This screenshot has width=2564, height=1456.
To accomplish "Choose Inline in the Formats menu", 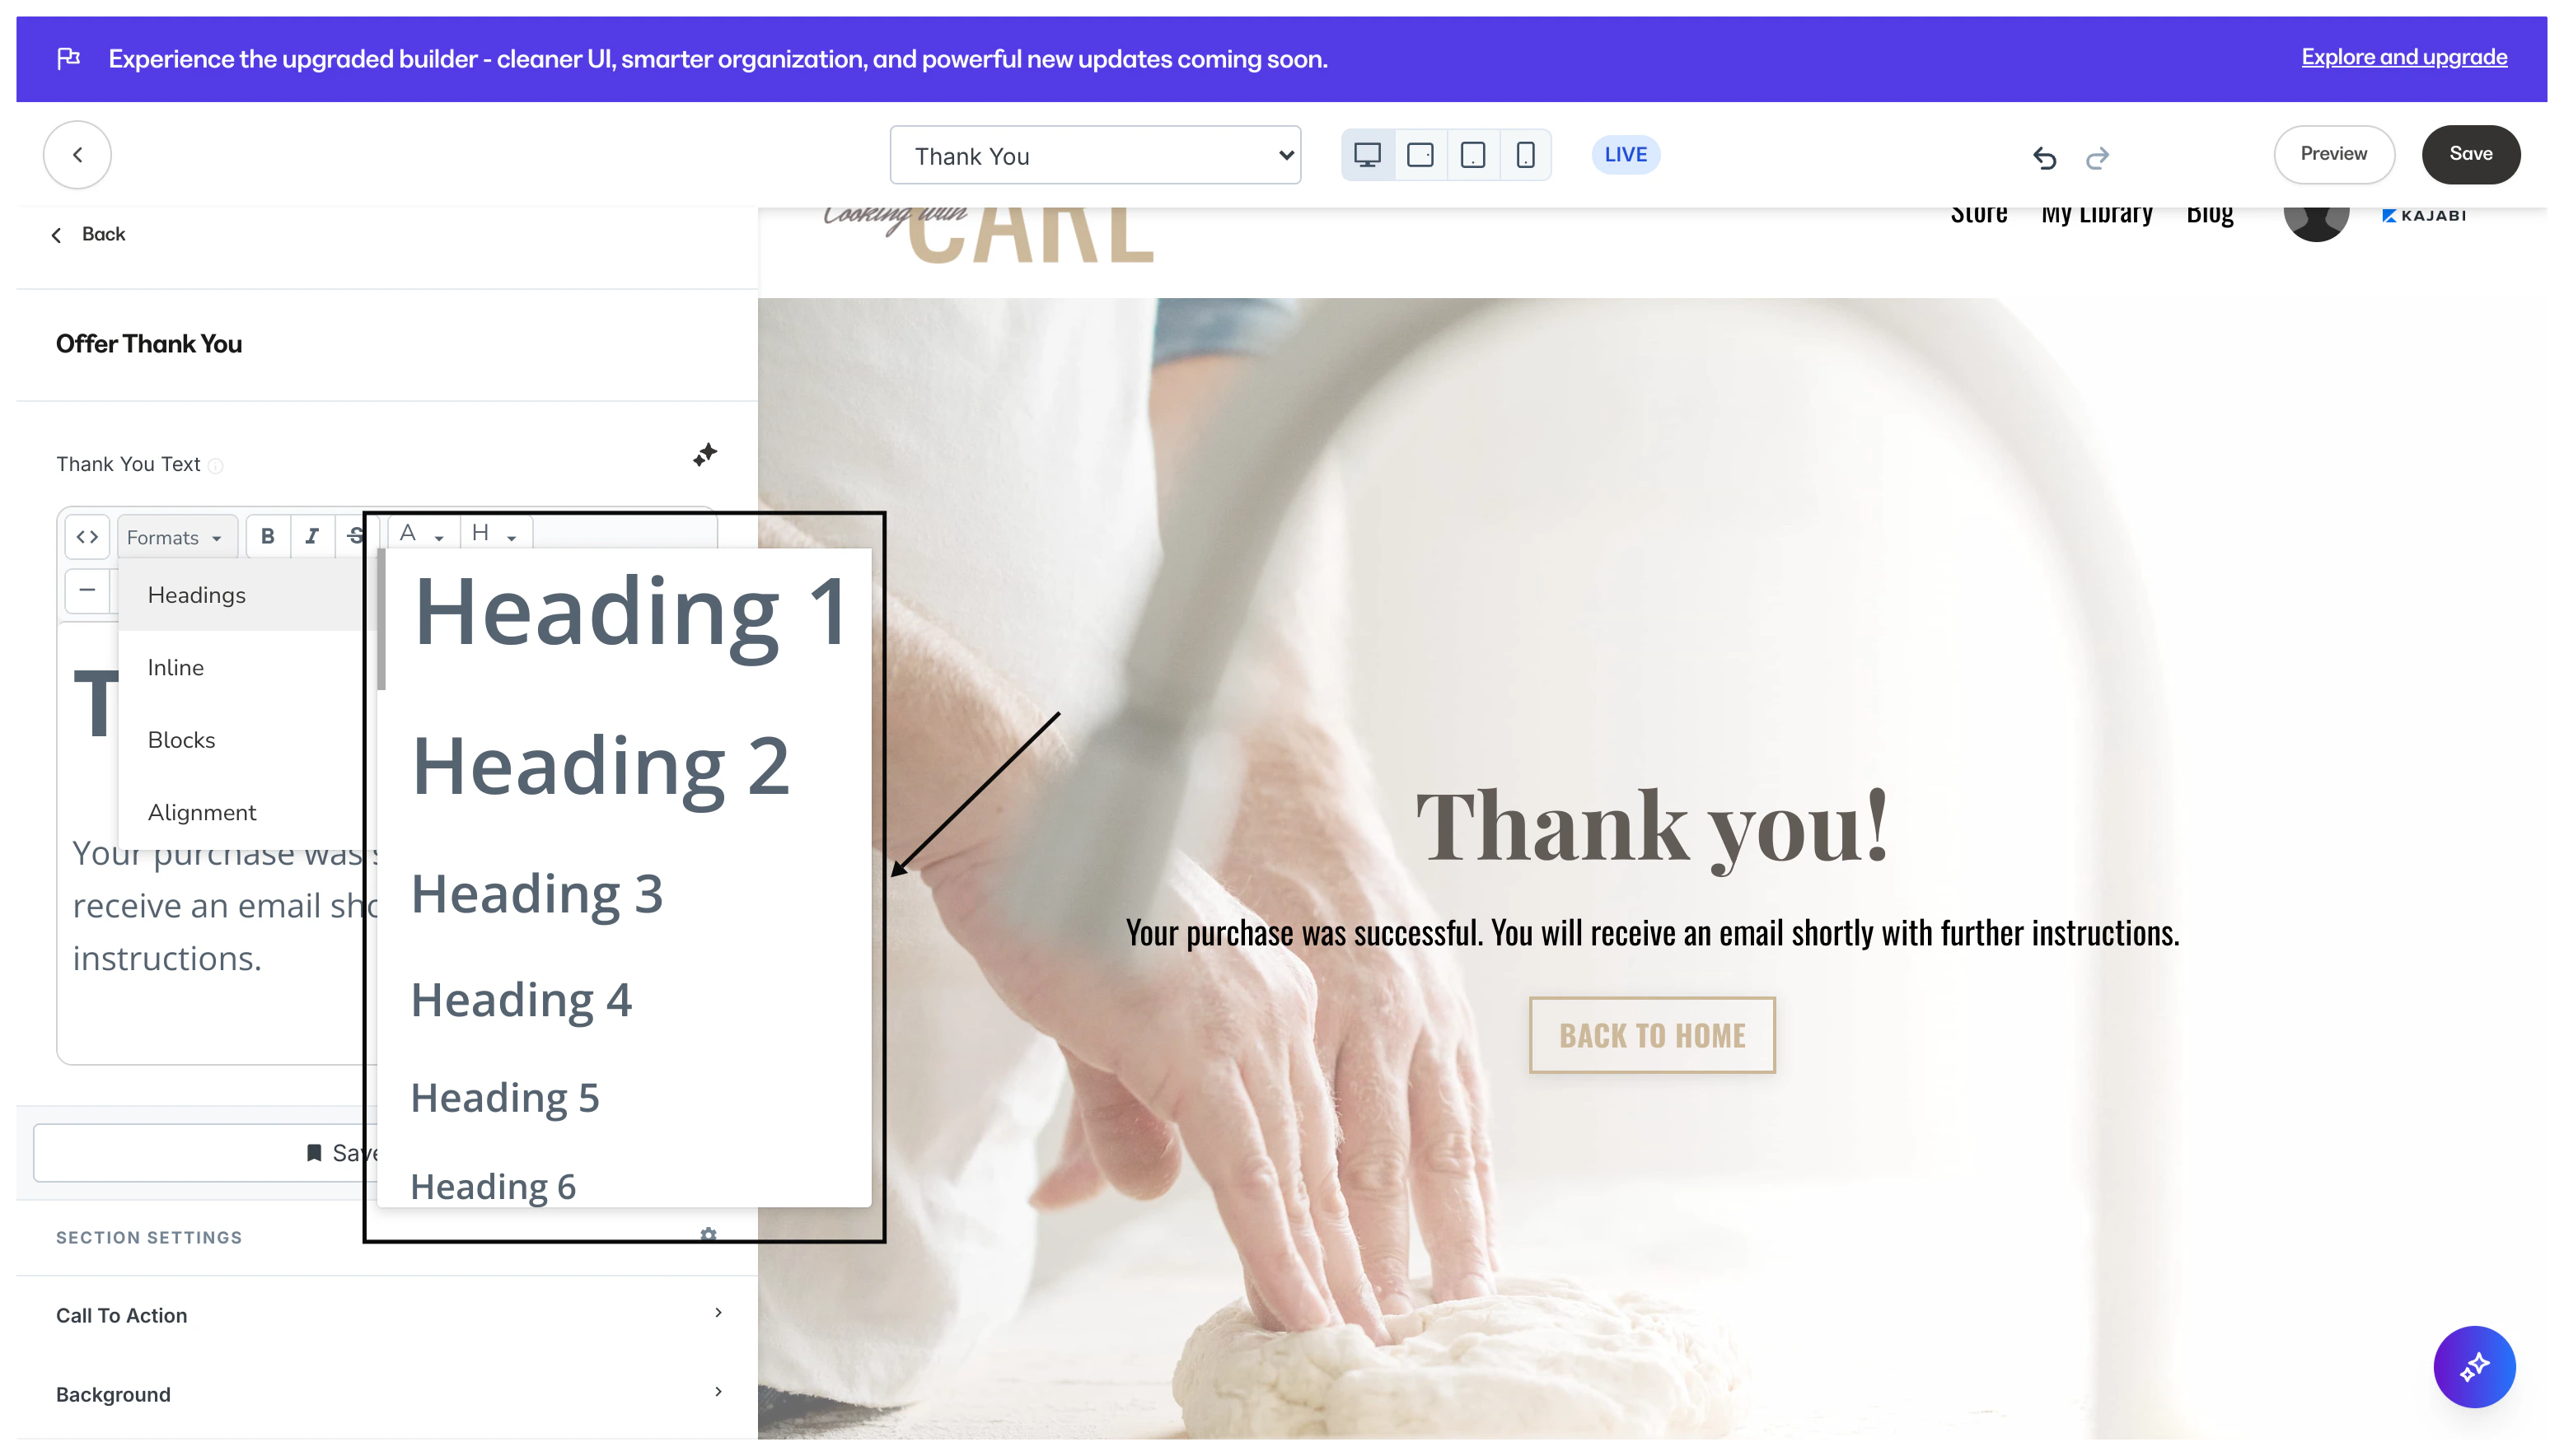I will pyautogui.click(x=176, y=667).
